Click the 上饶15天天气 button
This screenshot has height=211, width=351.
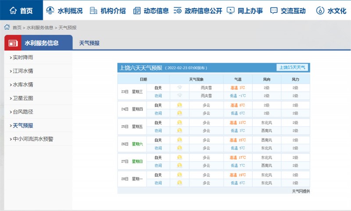point(292,67)
